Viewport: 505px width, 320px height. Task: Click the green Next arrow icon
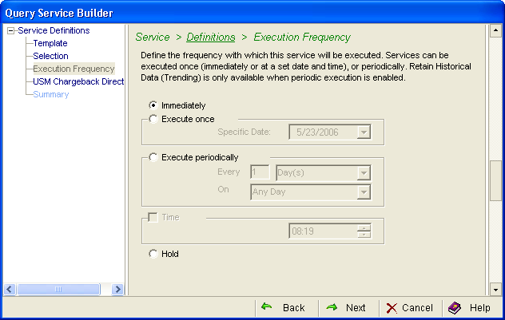[332, 307]
